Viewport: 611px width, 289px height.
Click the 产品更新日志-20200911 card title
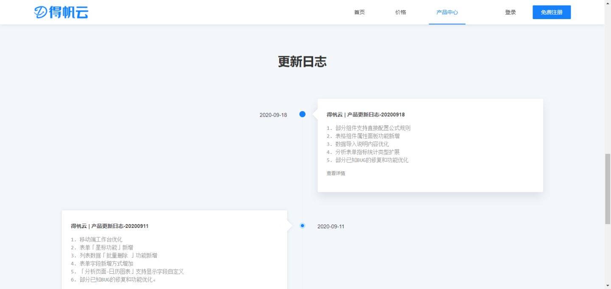point(110,226)
